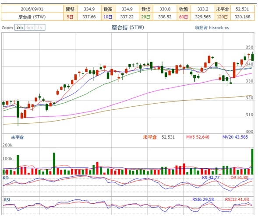The image size is (258, 216).
Task: Click the RSI6 29.58 indicator label
Action: pyautogui.click(x=203, y=199)
